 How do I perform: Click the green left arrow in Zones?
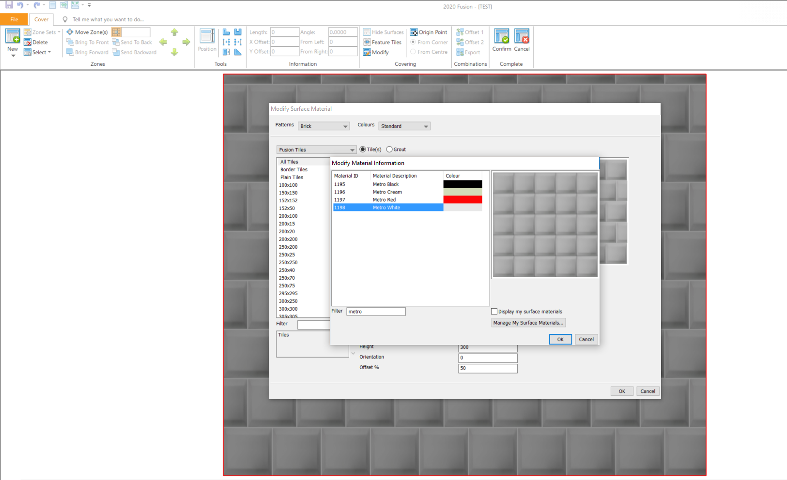(163, 42)
